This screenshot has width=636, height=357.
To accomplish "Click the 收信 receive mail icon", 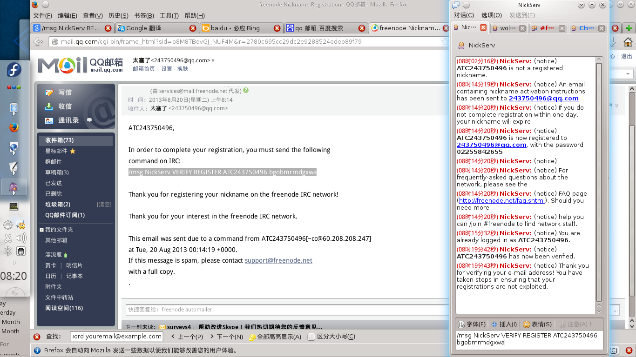I will (49, 106).
